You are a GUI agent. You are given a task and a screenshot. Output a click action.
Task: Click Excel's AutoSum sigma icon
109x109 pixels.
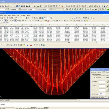[29, 18]
